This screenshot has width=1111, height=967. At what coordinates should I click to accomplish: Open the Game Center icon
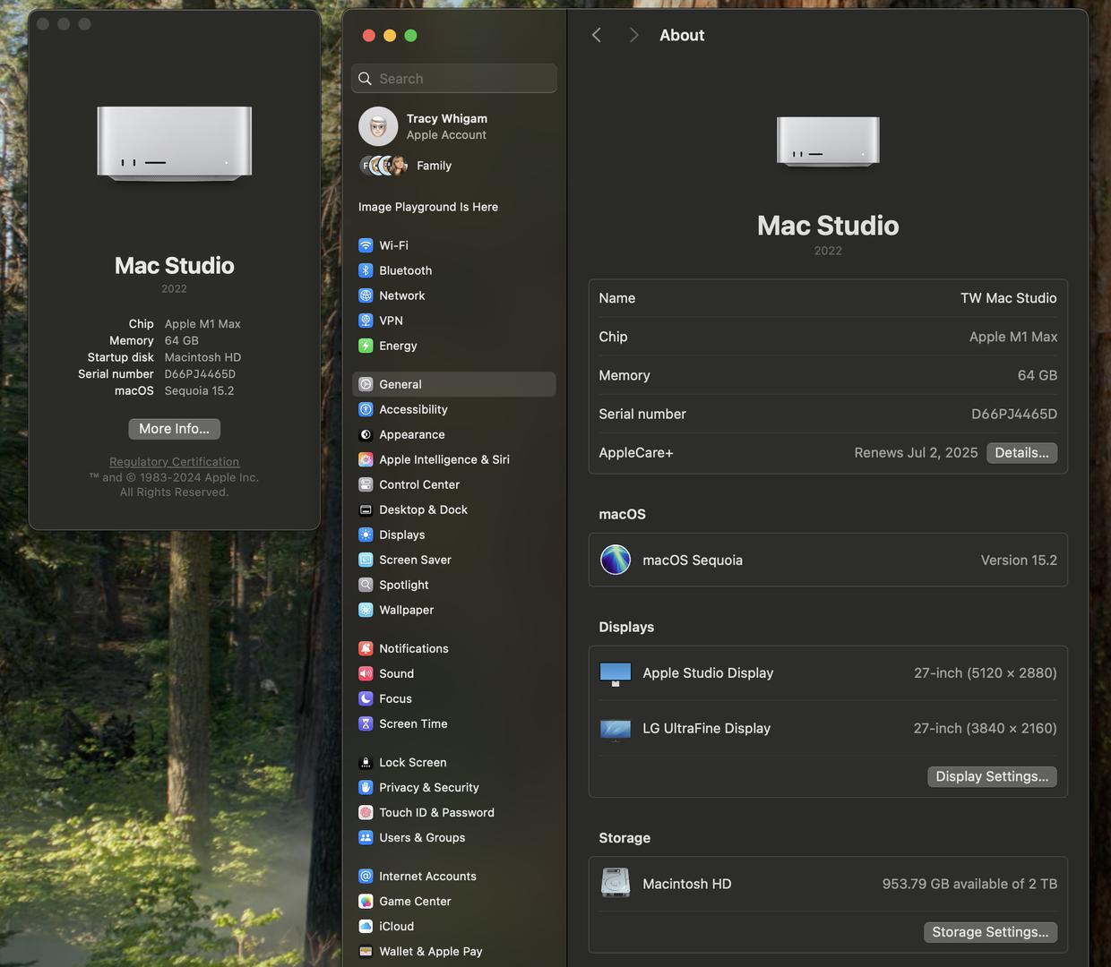point(366,901)
